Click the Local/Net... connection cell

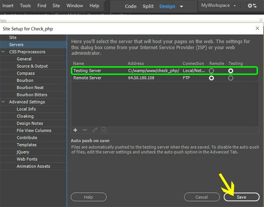[194, 71]
